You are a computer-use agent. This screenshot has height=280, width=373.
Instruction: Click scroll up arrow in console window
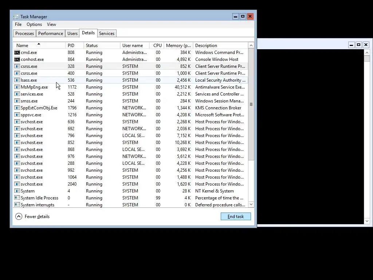(367, 52)
